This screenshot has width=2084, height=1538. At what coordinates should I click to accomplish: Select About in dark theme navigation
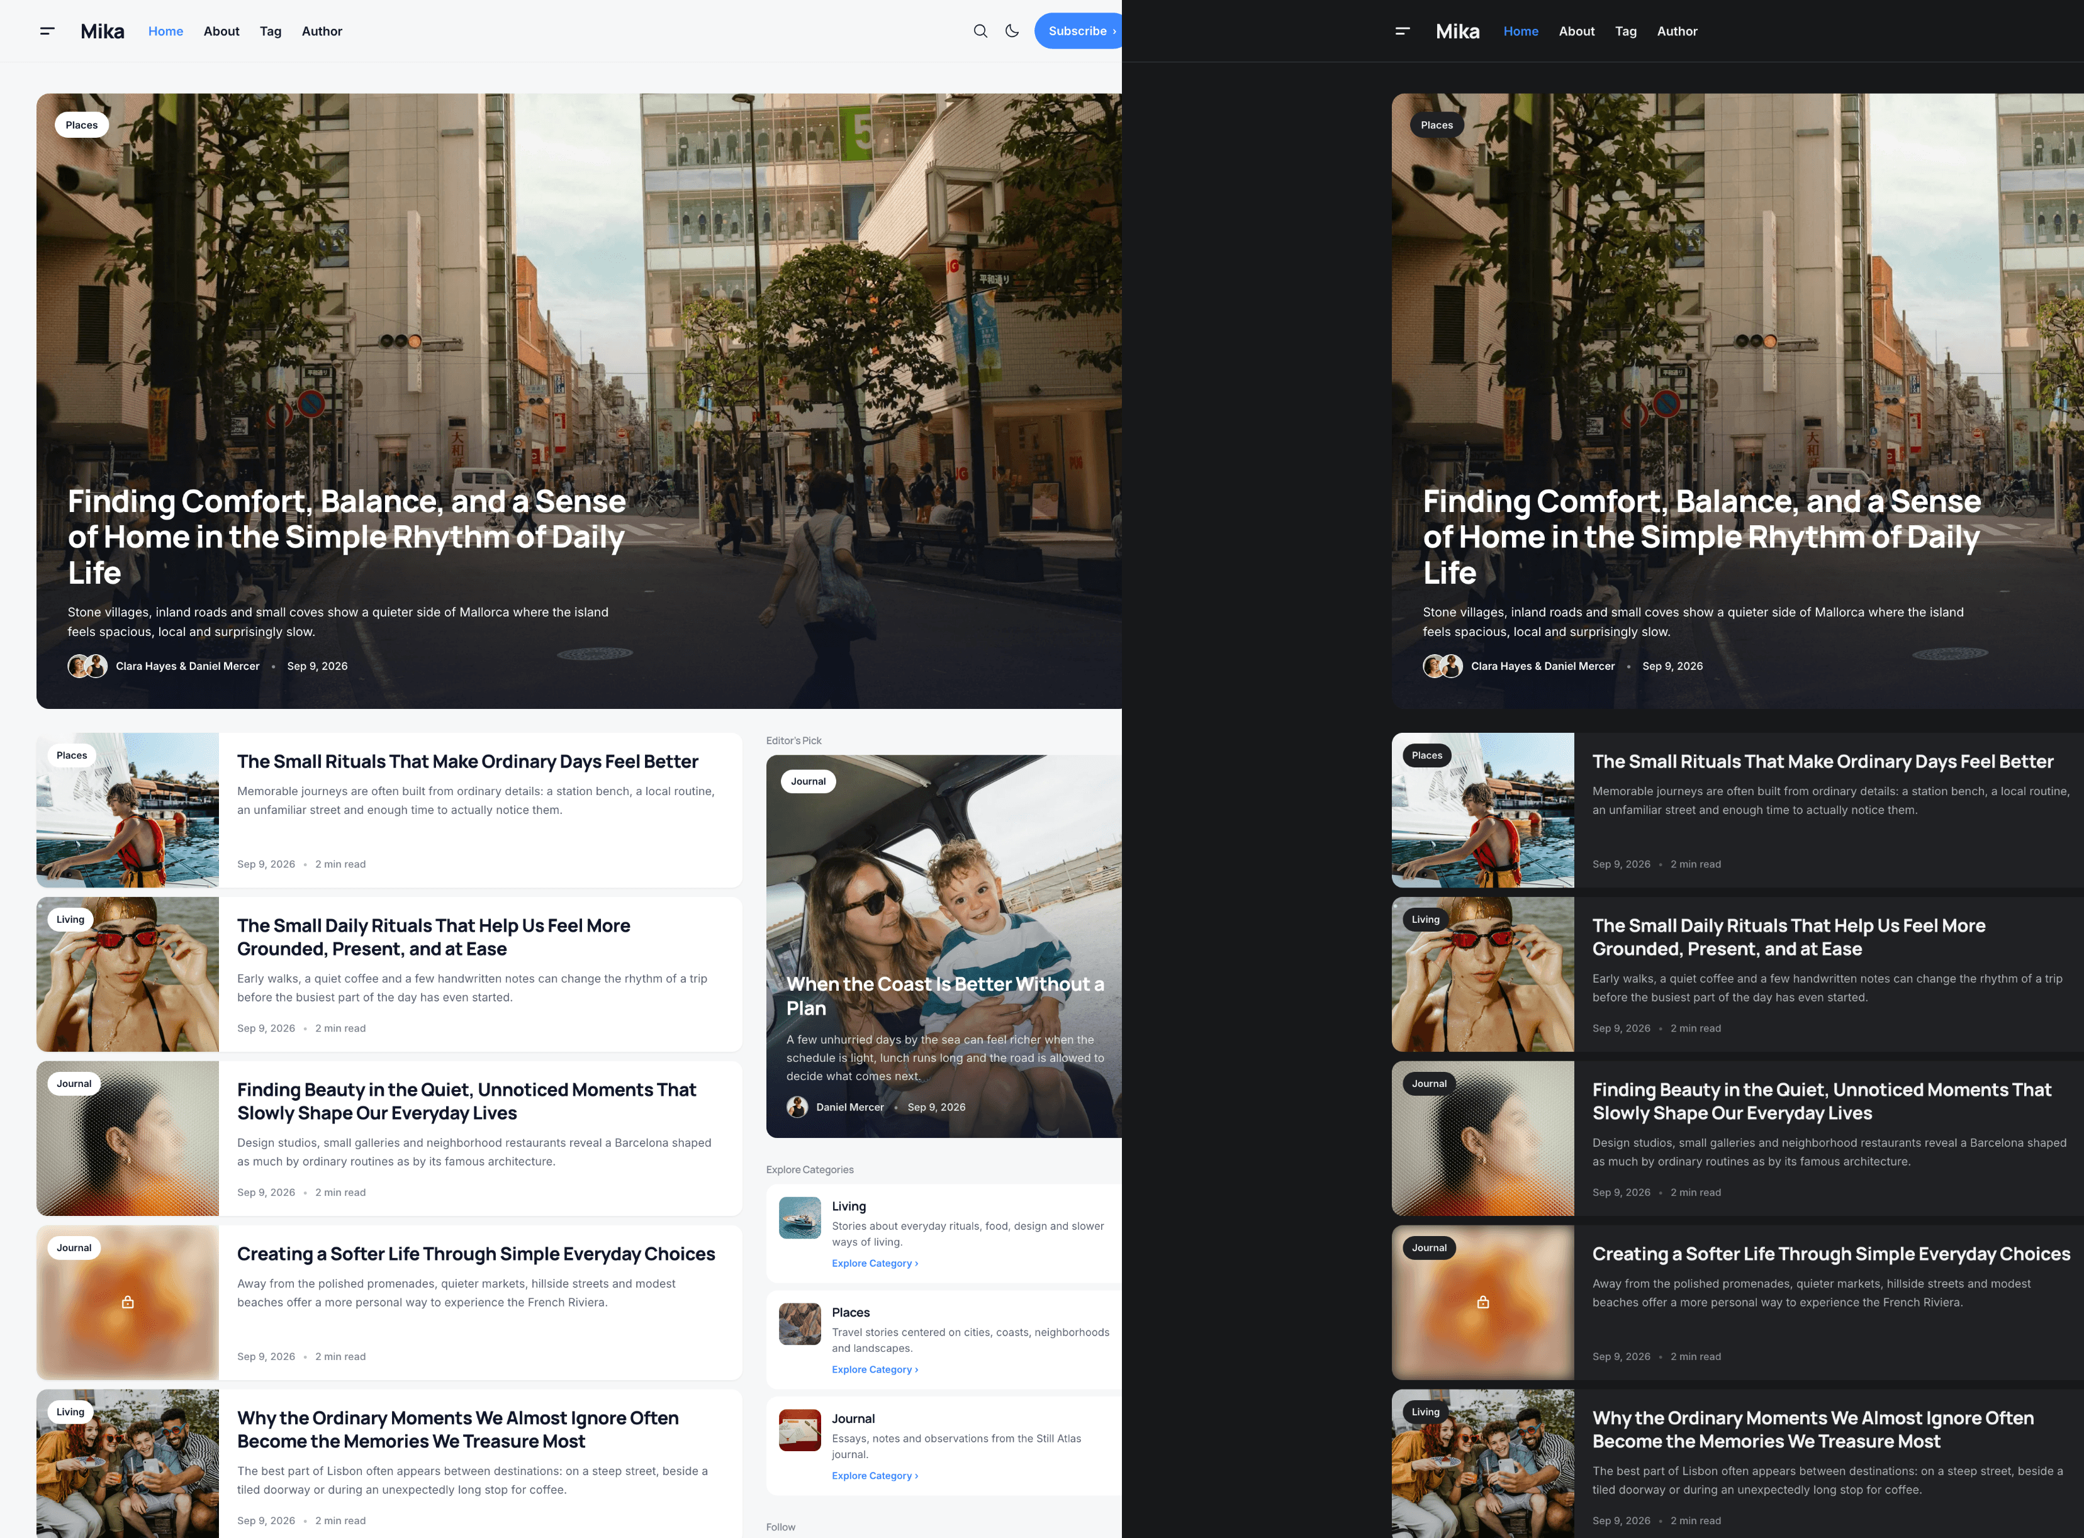click(1576, 31)
